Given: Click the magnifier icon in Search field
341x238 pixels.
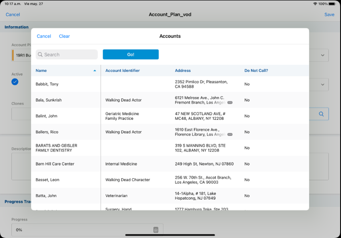Looking at the screenshot, I should pos(40,55).
